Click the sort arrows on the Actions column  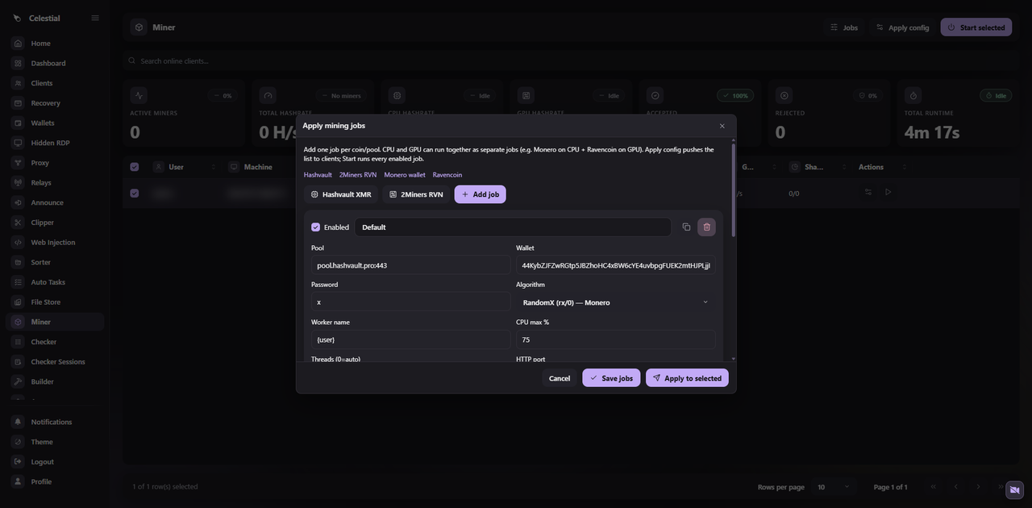[x=905, y=167]
